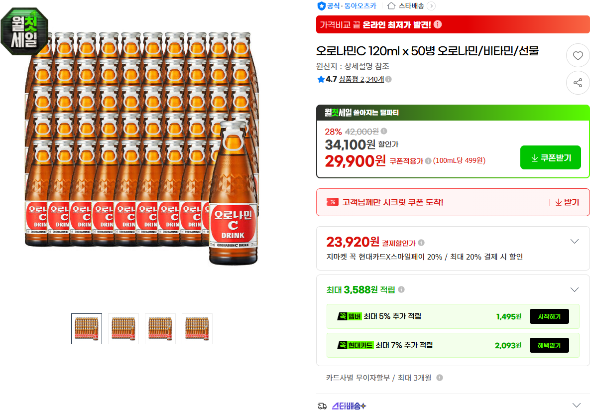
Task: Open the share icon button
Action: coord(578,83)
